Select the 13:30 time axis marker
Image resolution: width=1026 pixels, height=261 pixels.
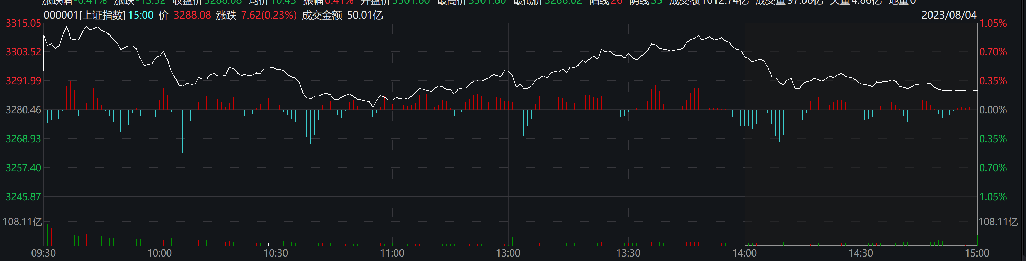click(x=628, y=253)
